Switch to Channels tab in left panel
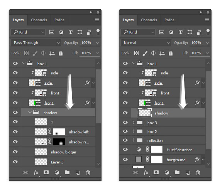 [39, 20]
